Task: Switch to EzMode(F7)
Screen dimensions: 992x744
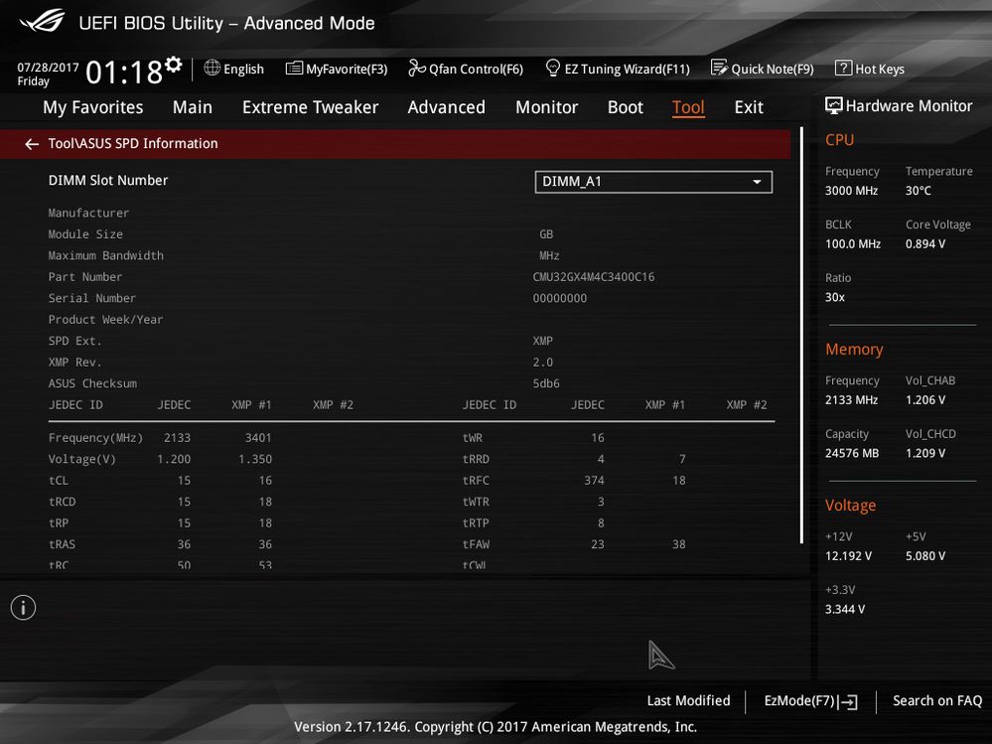Action: point(799,700)
